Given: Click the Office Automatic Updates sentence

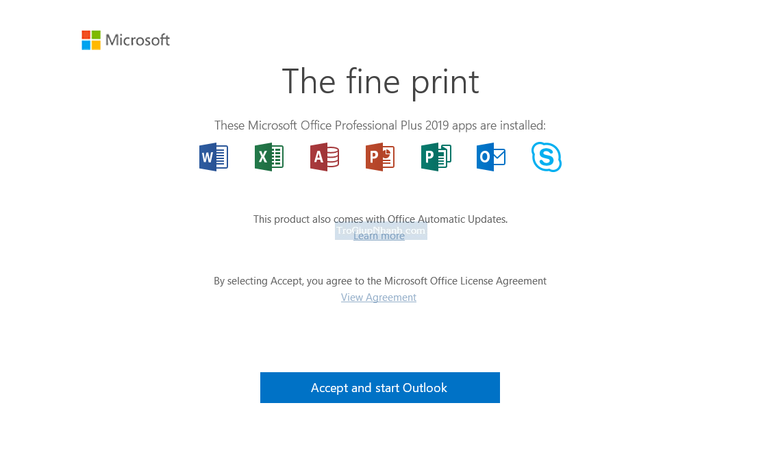Looking at the screenshot, I should click(x=380, y=219).
